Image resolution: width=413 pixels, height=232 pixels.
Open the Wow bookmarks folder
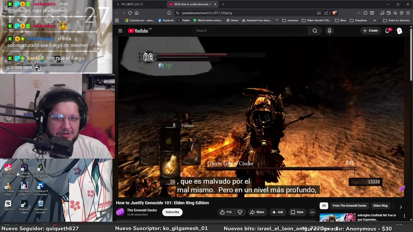point(340,20)
